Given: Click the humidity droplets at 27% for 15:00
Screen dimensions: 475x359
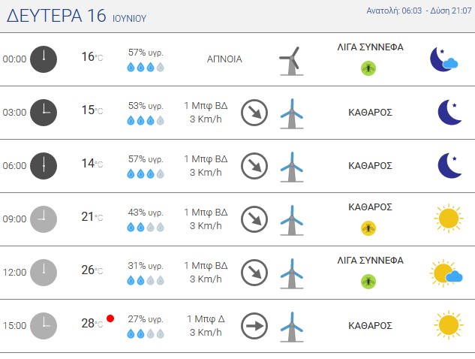Looking at the screenshot, I should [x=146, y=333].
